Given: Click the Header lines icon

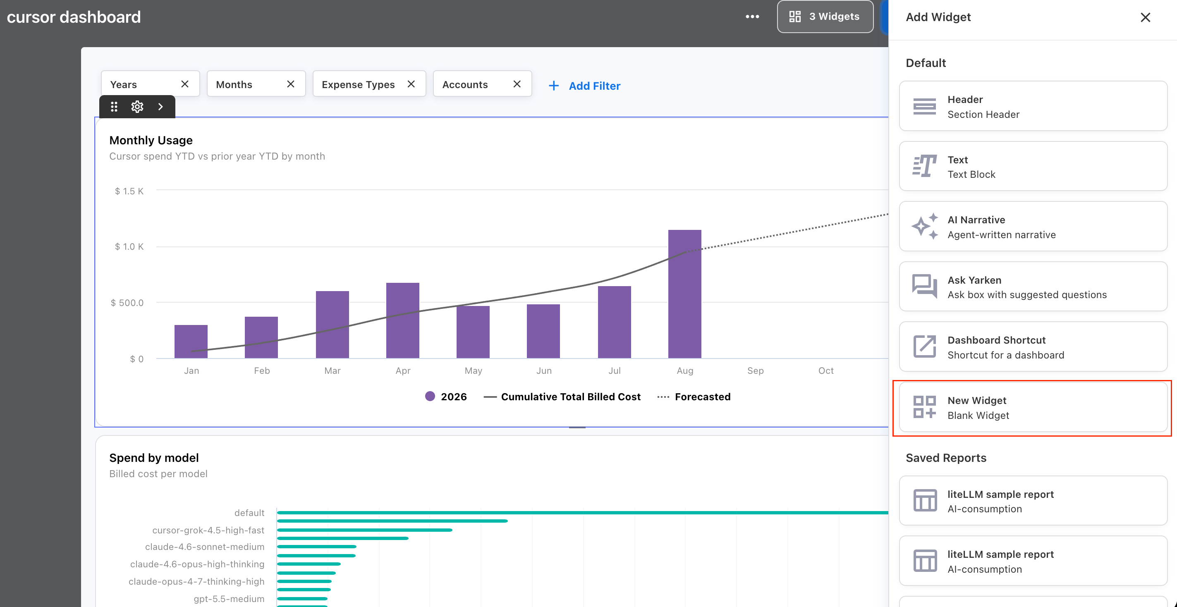Looking at the screenshot, I should [924, 106].
